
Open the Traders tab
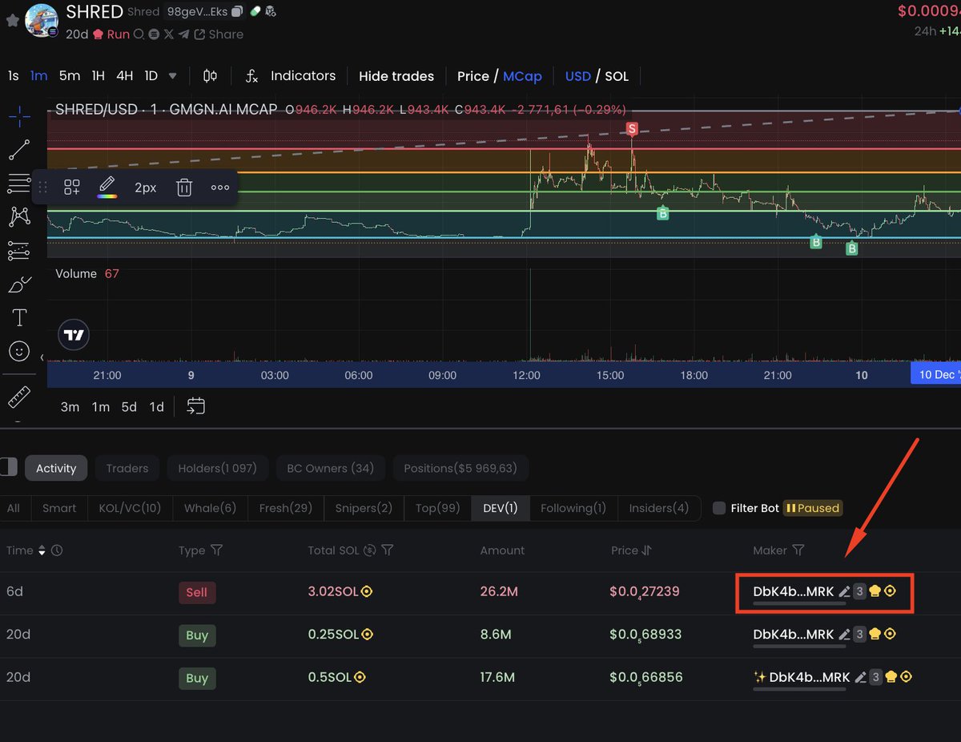tap(127, 468)
